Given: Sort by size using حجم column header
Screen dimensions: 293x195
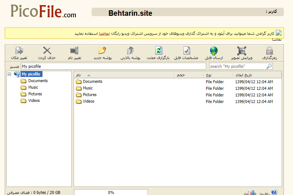Looking at the screenshot, I should (189, 75).
